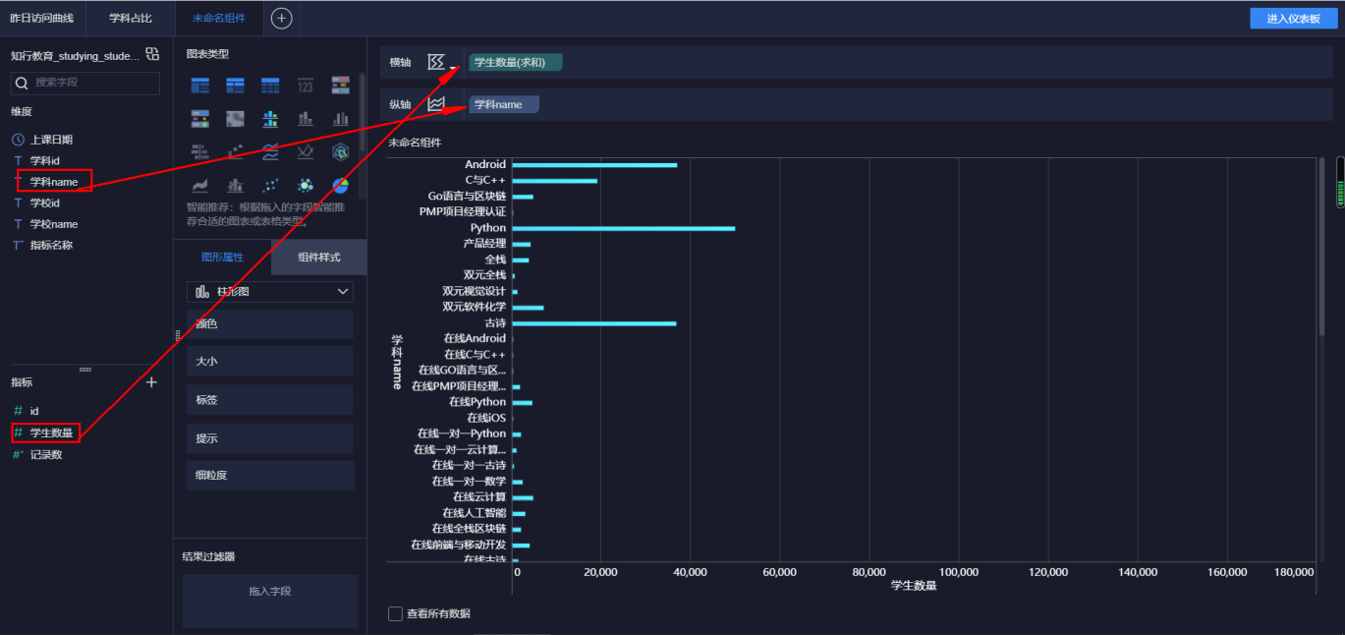
Task: Click the 纵轴 axis settings icon
Action: pos(436,103)
